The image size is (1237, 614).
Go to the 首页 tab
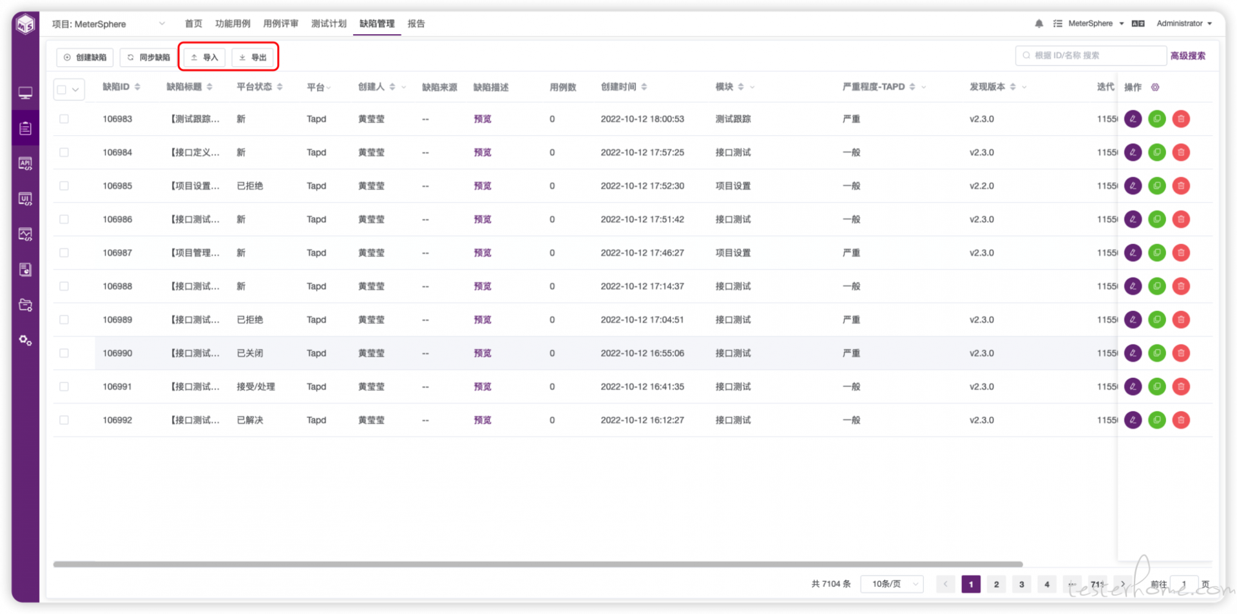pos(193,24)
